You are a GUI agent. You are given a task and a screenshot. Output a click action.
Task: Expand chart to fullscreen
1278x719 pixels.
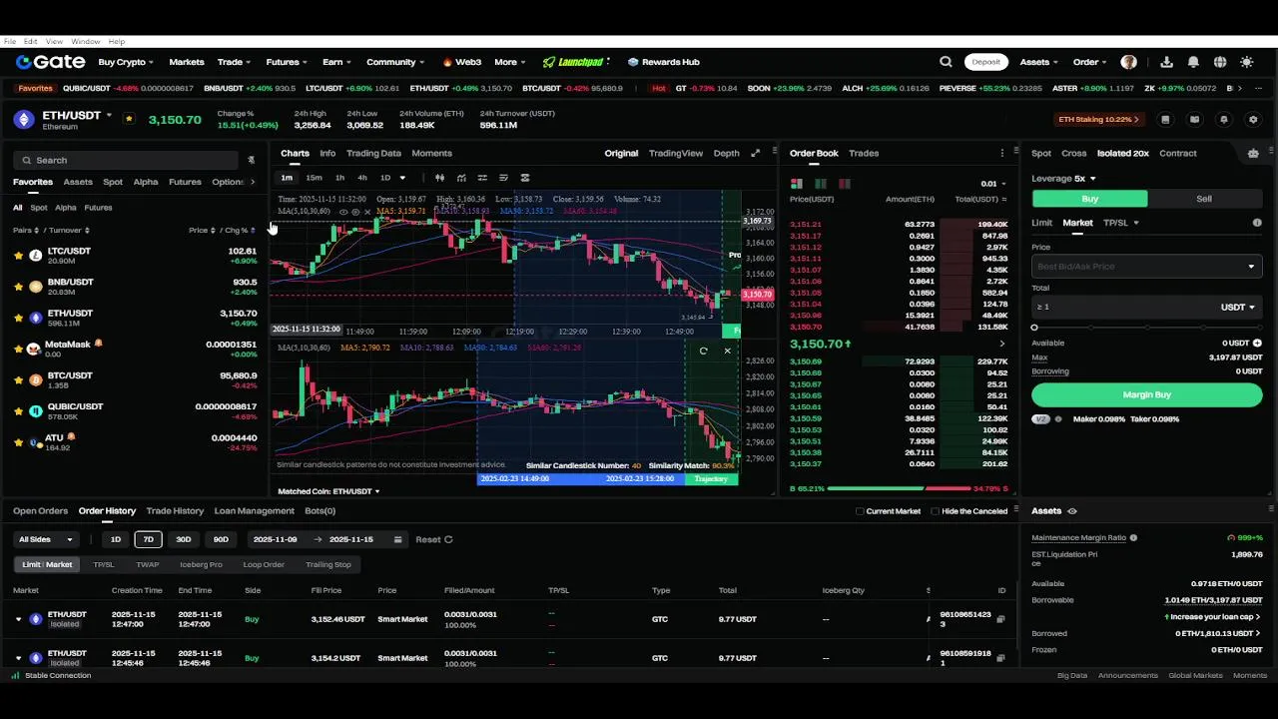coord(756,153)
